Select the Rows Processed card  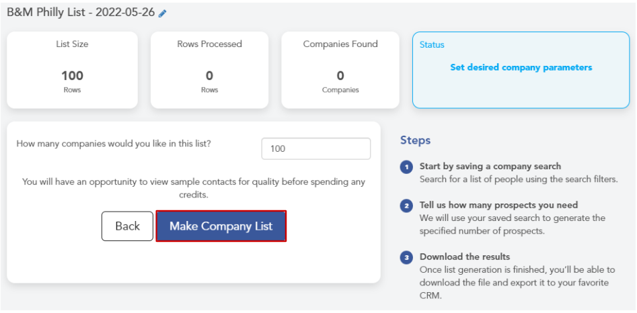click(x=210, y=70)
